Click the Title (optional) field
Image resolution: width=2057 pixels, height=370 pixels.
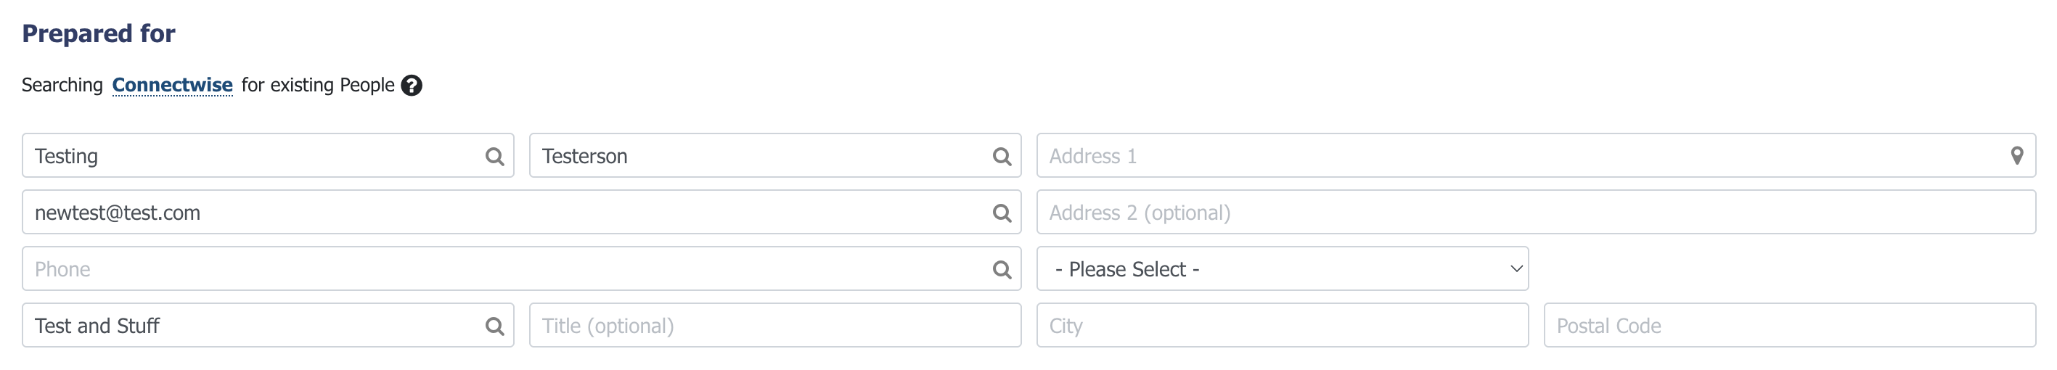(774, 326)
